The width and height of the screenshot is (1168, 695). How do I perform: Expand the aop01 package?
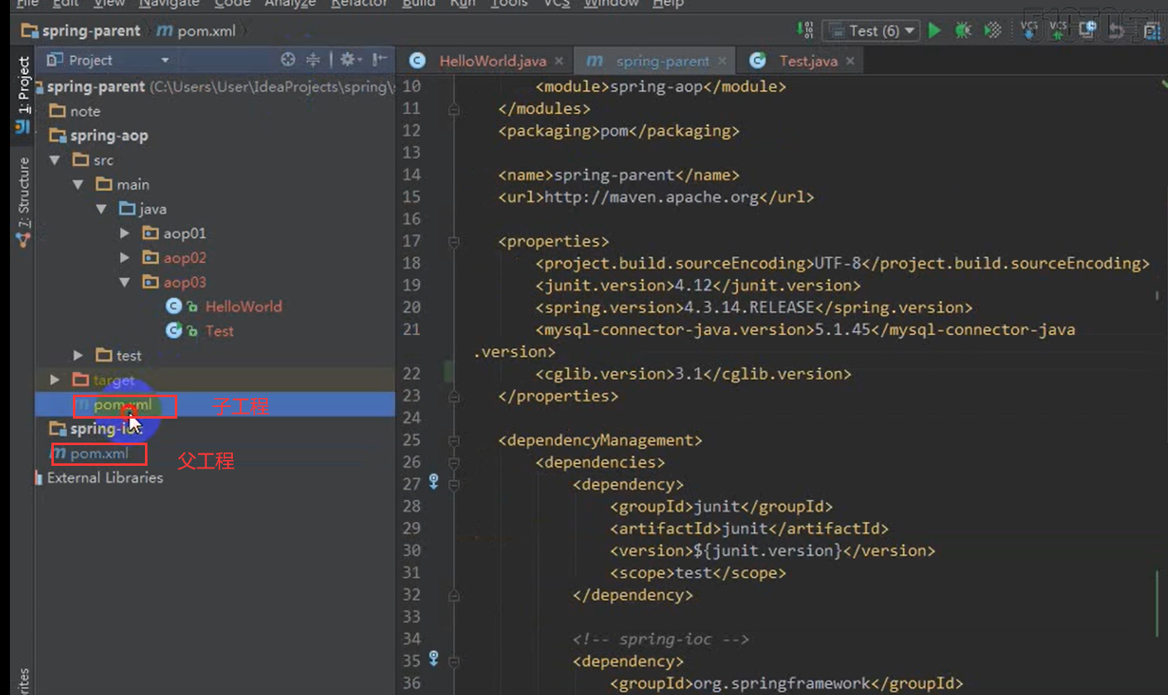point(126,233)
